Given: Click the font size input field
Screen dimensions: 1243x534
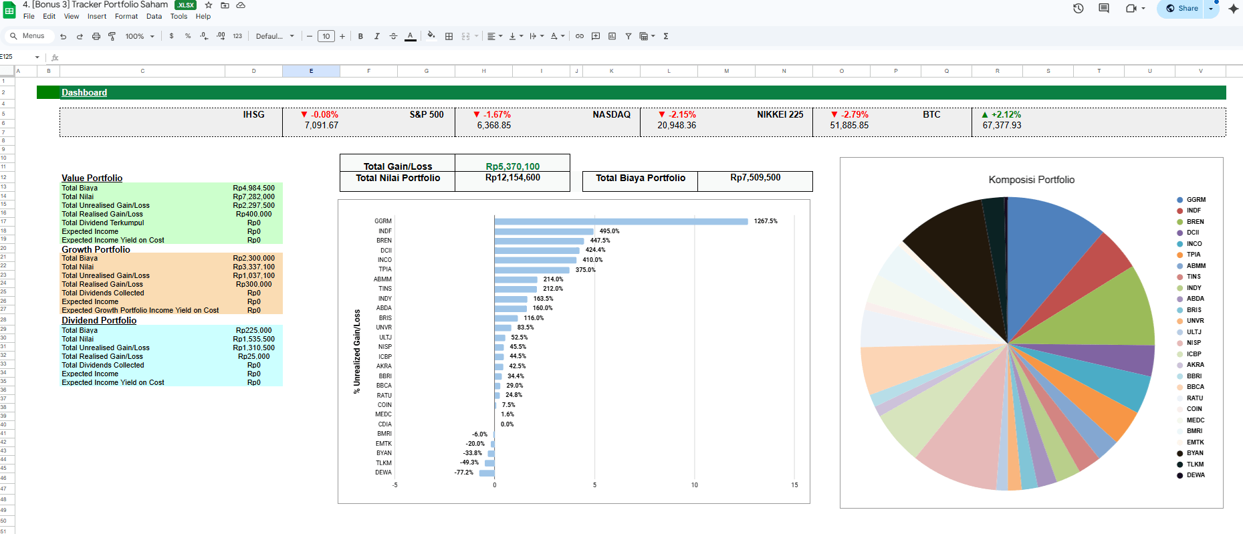Looking at the screenshot, I should (326, 36).
